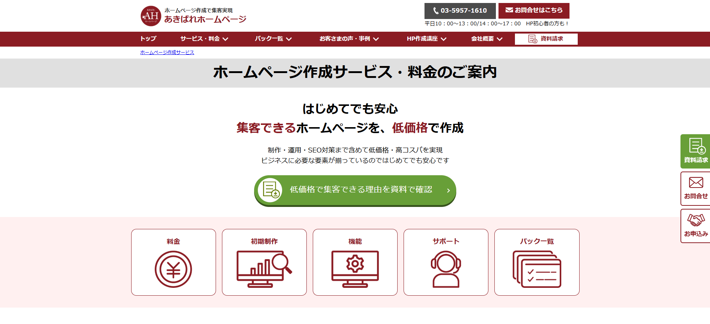Image resolution: width=710 pixels, height=324 pixels.
Task: Go to トップ in the navigation bar
Action: 148,39
